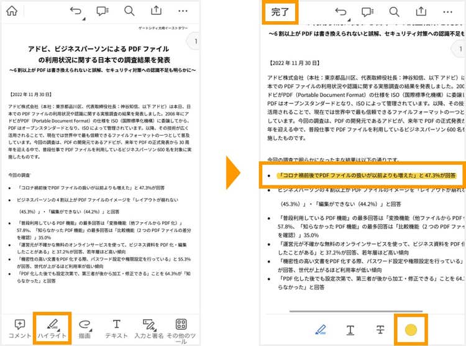Open more options ellipsis in right screen
Image resolution: width=466 pixels, height=346 pixels.
click(x=447, y=12)
